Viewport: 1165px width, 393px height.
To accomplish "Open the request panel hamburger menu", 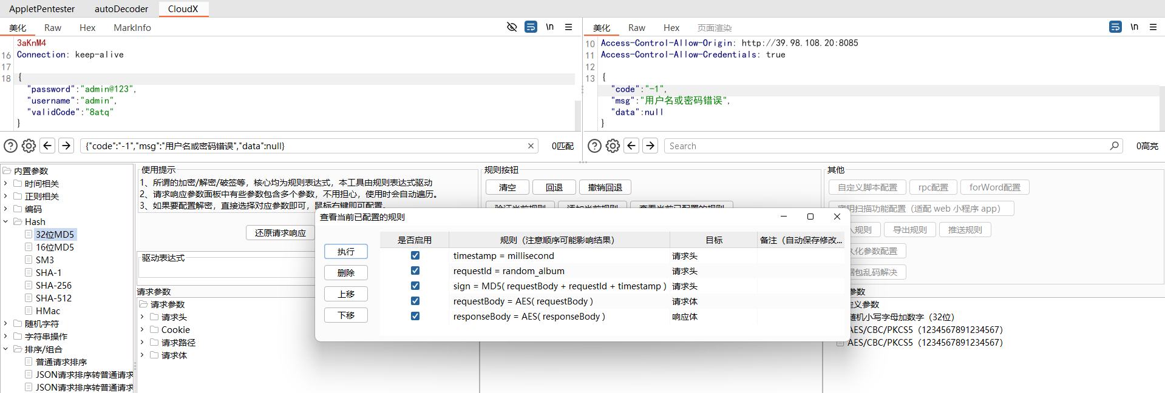I will 568,27.
